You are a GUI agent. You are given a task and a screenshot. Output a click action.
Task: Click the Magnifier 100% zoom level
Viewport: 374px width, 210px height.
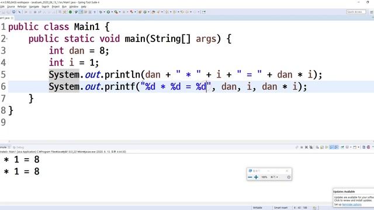tap(264, 177)
